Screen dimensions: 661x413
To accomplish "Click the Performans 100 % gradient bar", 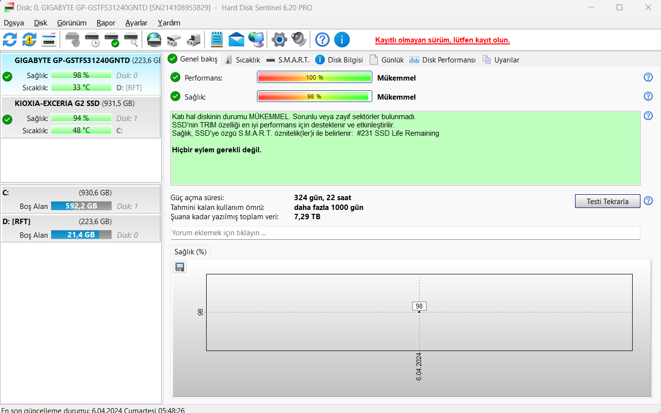I will [x=315, y=78].
